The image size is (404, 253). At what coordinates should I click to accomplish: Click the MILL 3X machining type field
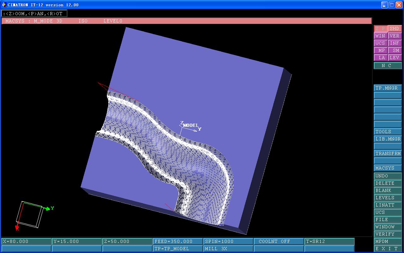[x=229, y=249]
